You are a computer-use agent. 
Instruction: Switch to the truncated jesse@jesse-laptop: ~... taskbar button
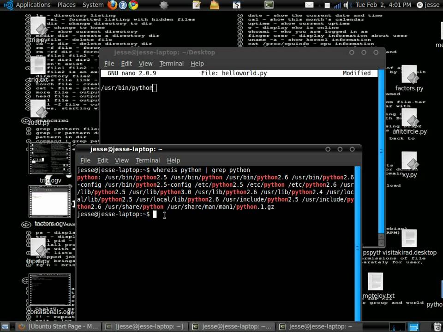pyautogui.click(x=232, y=326)
